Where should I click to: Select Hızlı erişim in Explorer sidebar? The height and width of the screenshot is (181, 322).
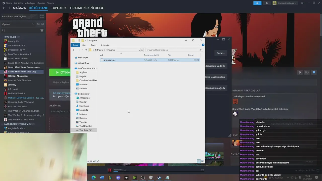coord(83,58)
